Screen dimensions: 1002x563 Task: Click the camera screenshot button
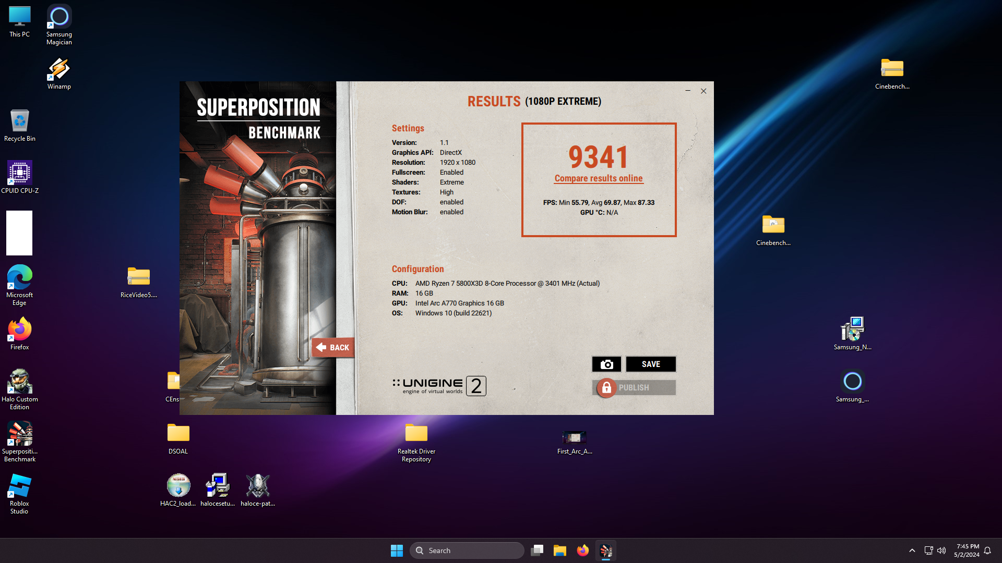(606, 364)
